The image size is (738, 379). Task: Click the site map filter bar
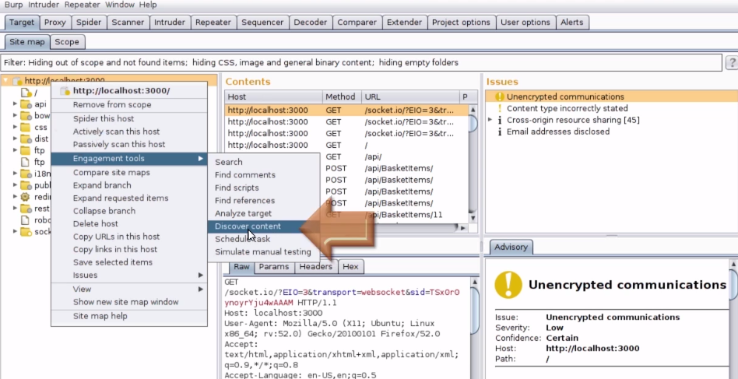pyautogui.click(x=361, y=62)
